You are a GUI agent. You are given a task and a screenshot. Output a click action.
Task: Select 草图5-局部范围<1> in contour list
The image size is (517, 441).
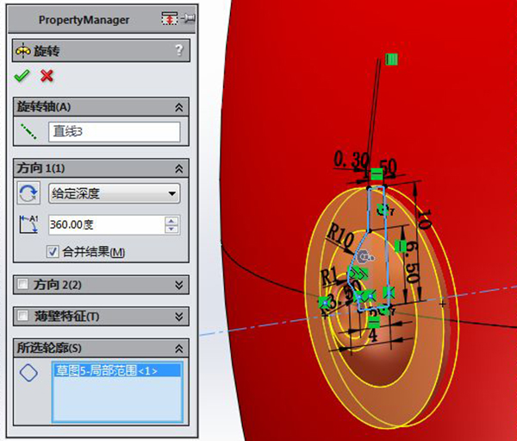pyautogui.click(x=116, y=371)
